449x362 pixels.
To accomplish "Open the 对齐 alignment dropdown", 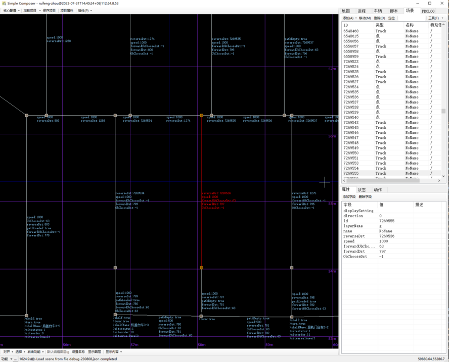I will click(x=8, y=352).
